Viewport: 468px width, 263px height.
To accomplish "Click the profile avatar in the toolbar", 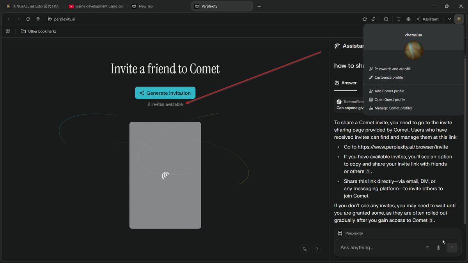I will (x=459, y=19).
